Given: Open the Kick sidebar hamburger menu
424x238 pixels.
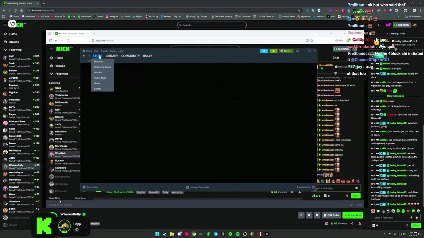Looking at the screenshot, I should coord(5,25).
